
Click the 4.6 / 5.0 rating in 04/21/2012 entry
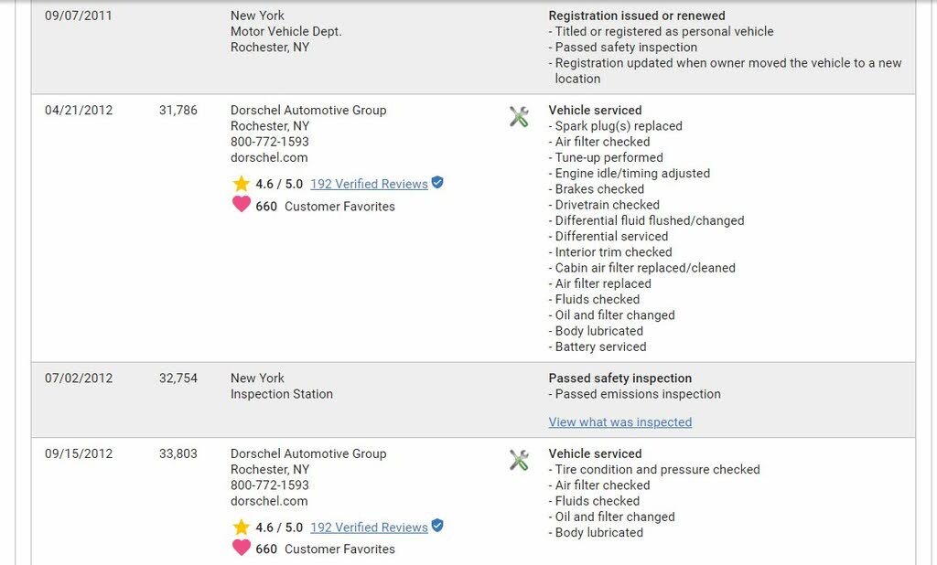pyautogui.click(x=279, y=184)
